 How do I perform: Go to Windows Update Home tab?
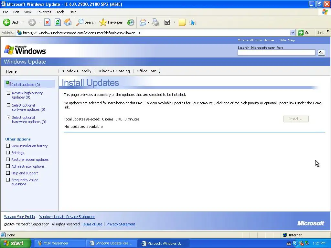[11, 71]
